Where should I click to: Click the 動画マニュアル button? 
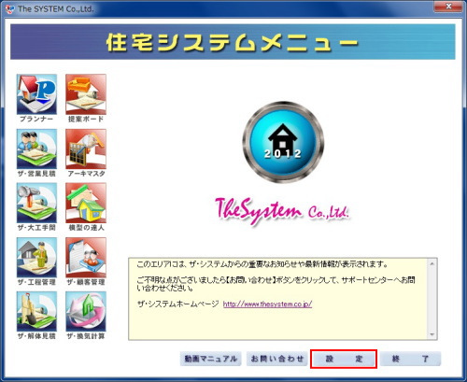[x=211, y=359]
